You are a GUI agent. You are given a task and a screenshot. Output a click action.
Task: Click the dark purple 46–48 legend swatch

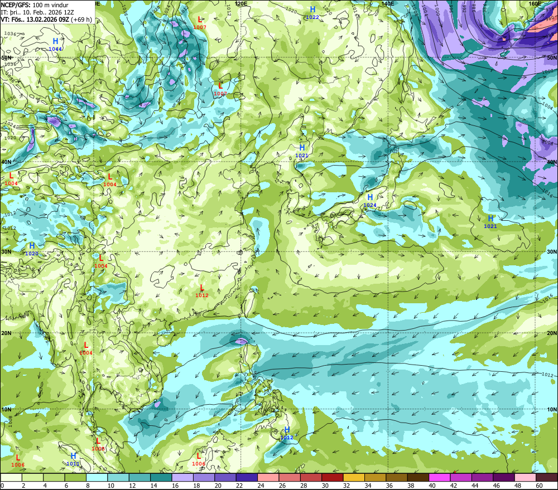(x=503, y=478)
